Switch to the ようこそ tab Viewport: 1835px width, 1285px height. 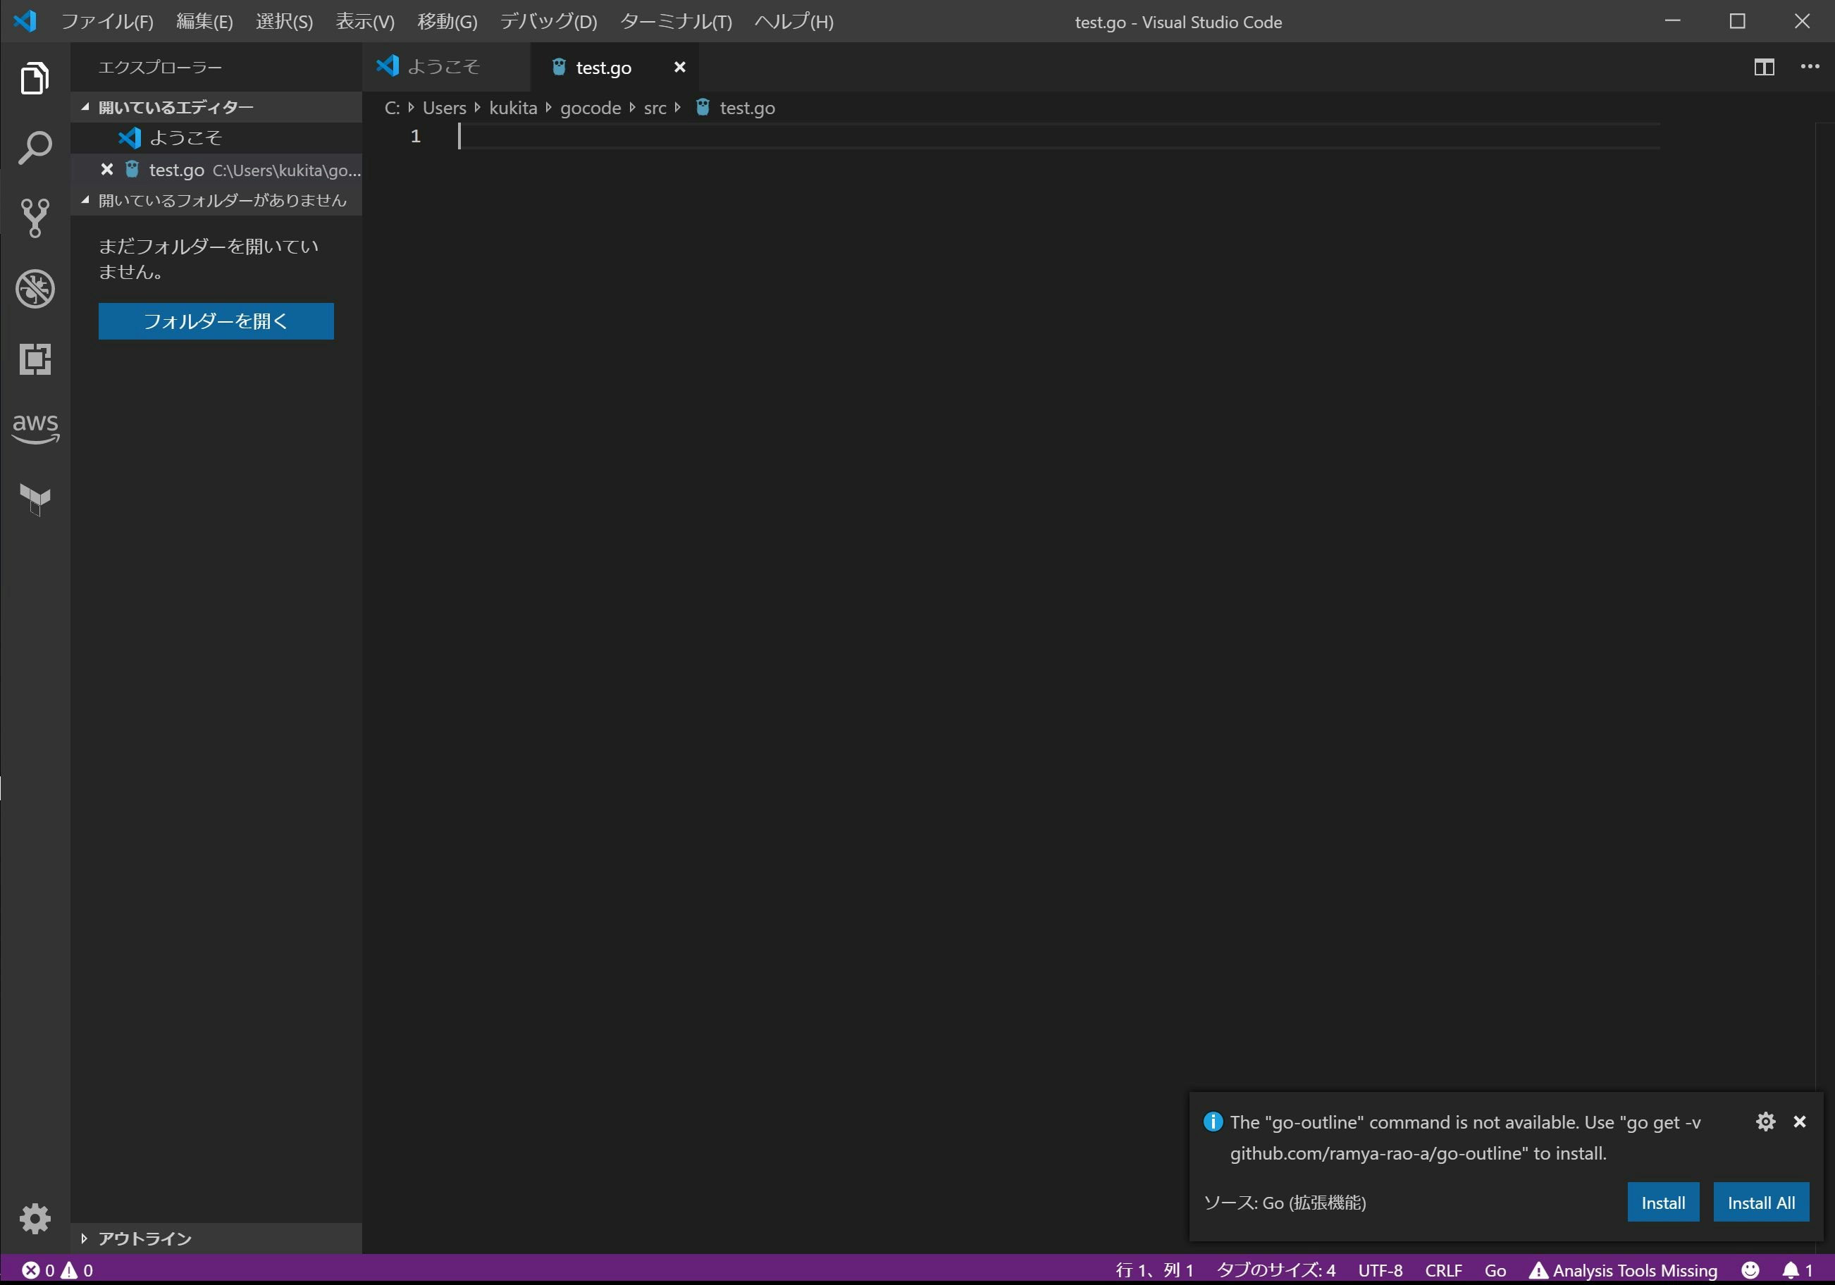(443, 67)
